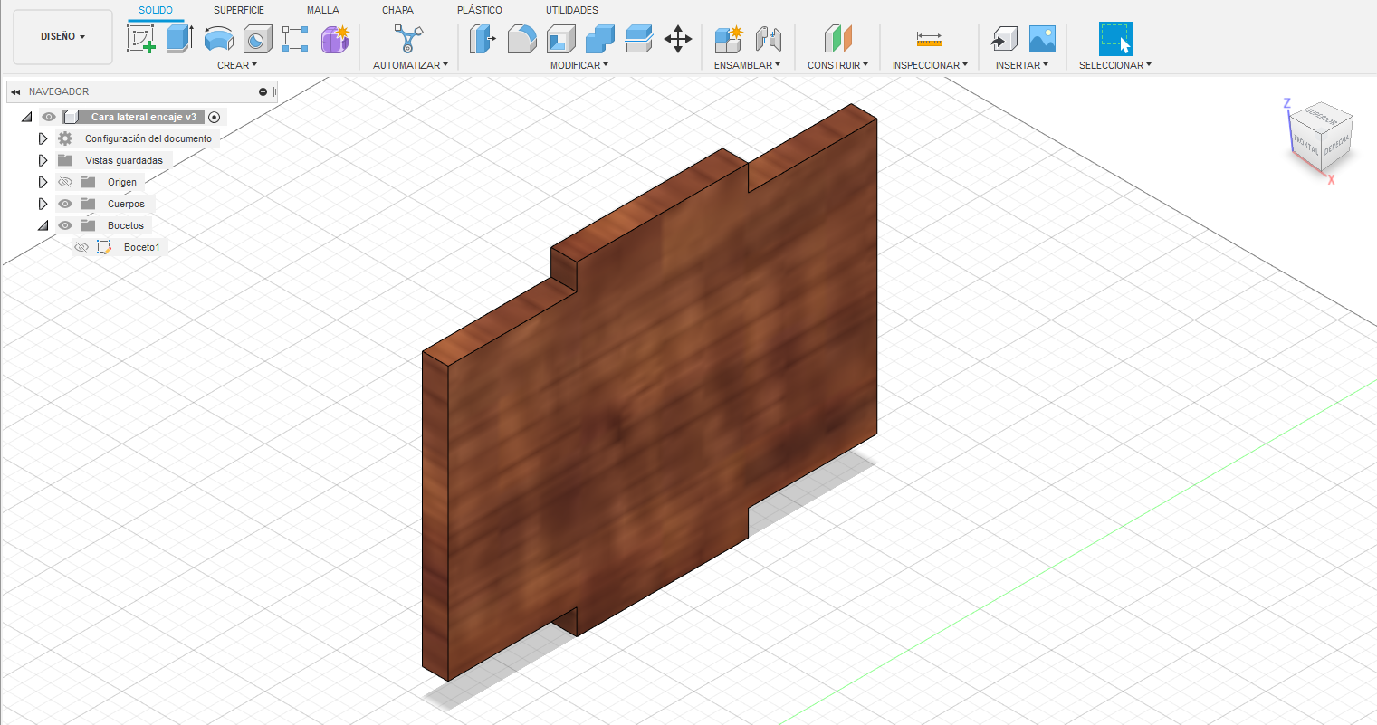Click the Boceto1 sketch icon

[104, 247]
